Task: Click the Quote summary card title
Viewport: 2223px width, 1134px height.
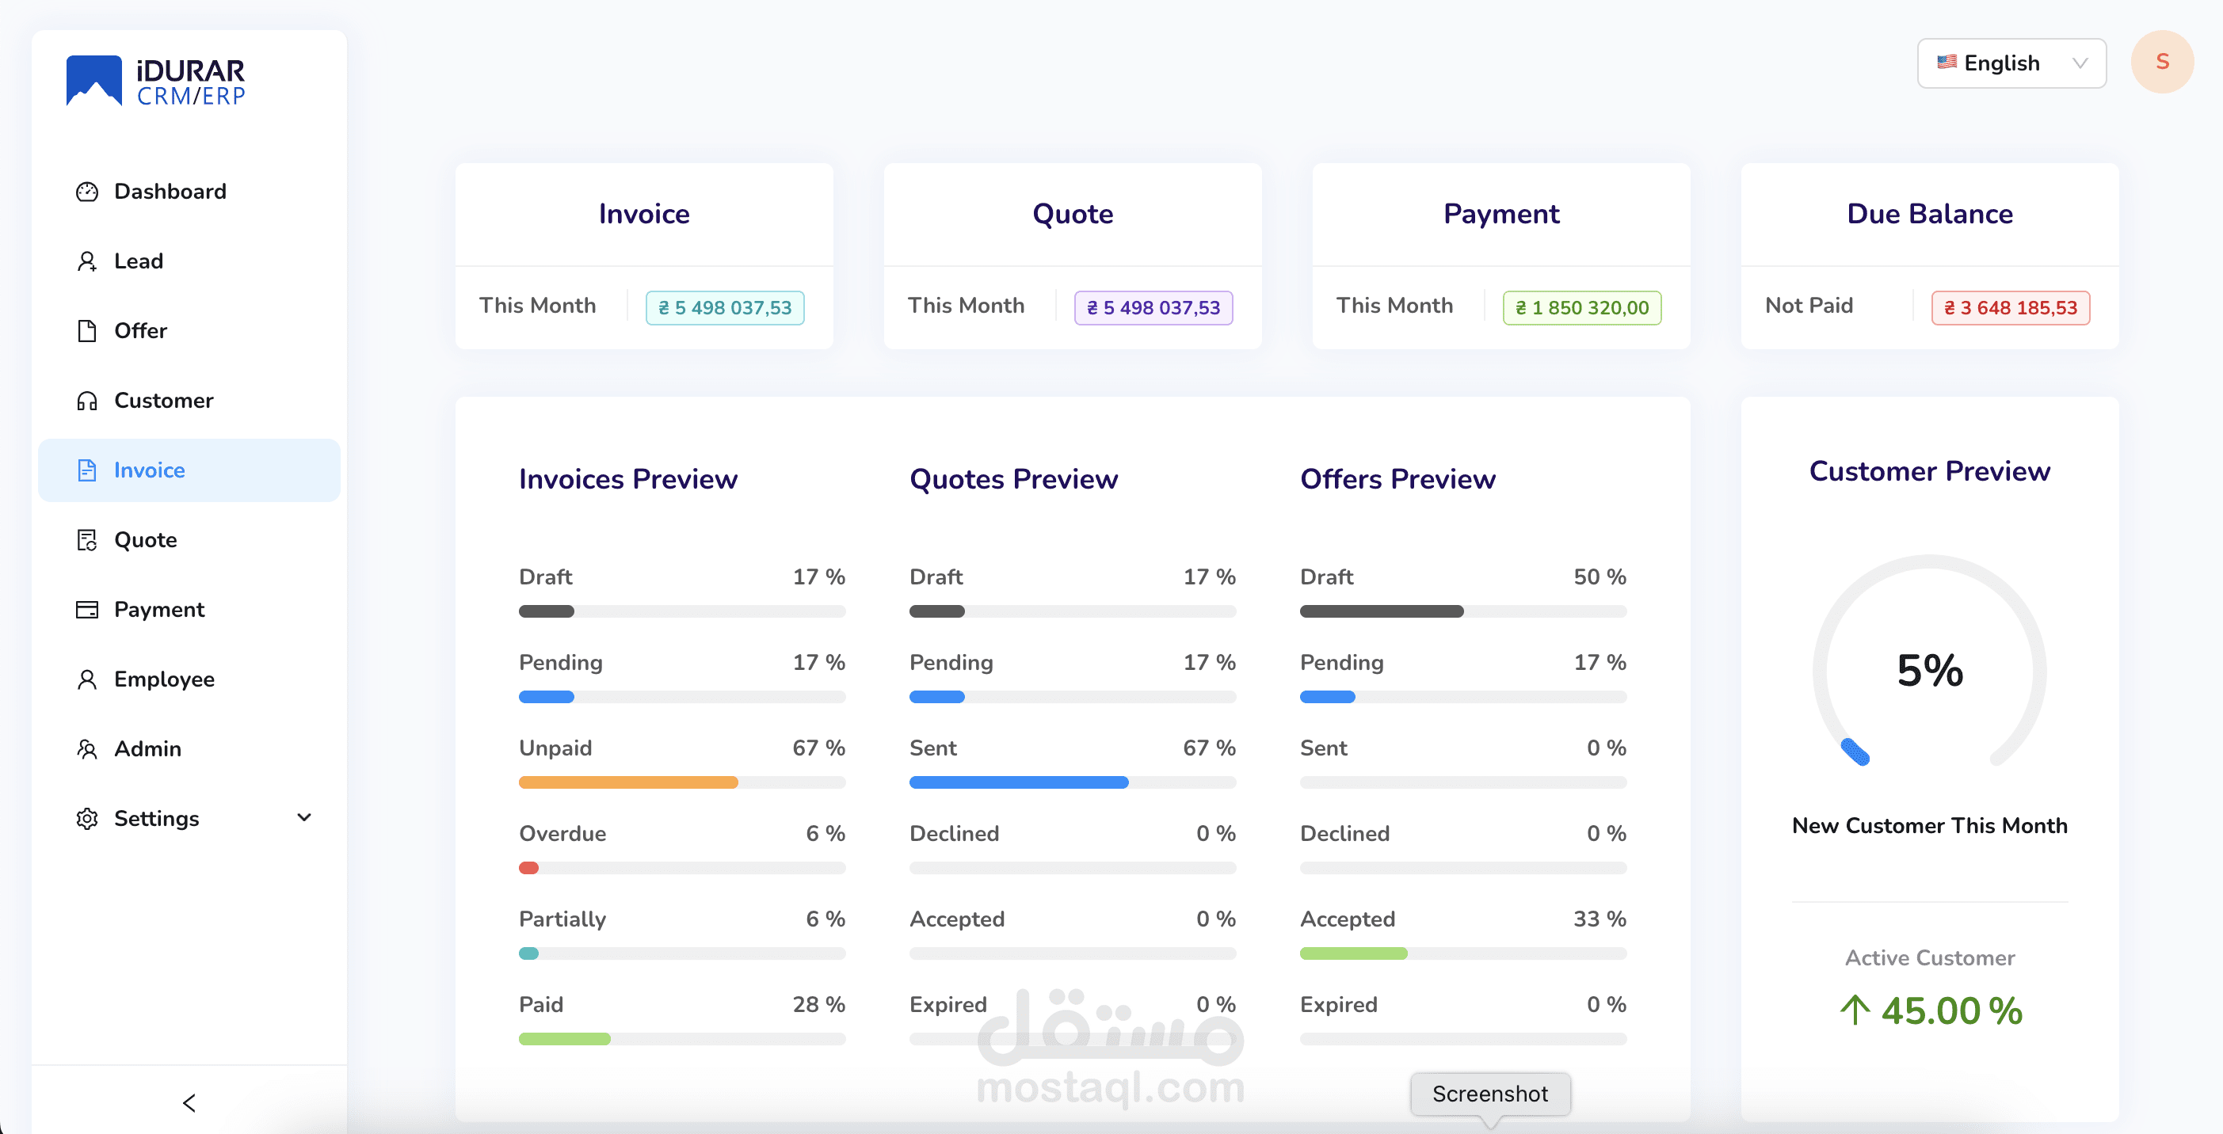Action: (x=1073, y=214)
